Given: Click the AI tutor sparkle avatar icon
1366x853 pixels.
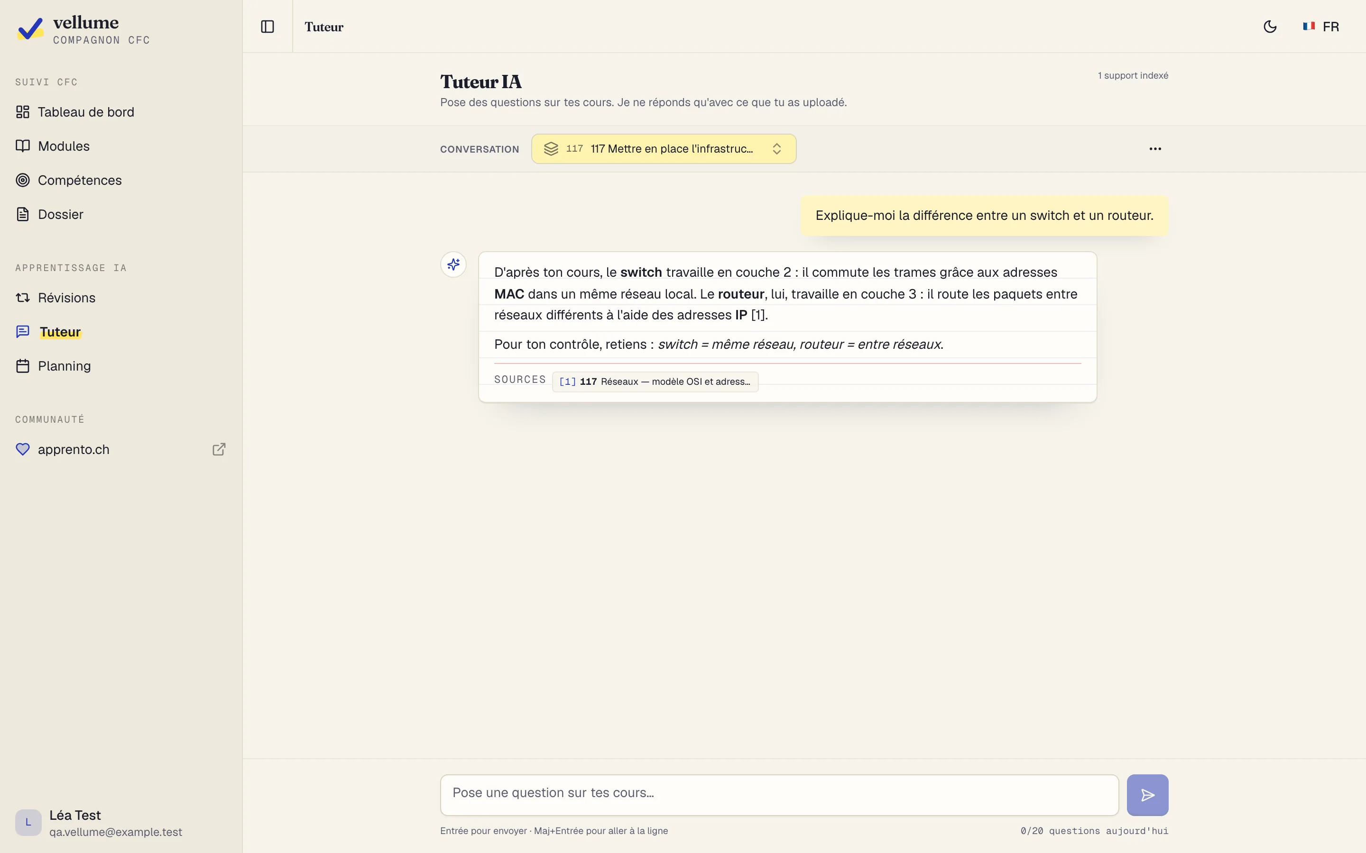Looking at the screenshot, I should pyautogui.click(x=453, y=264).
